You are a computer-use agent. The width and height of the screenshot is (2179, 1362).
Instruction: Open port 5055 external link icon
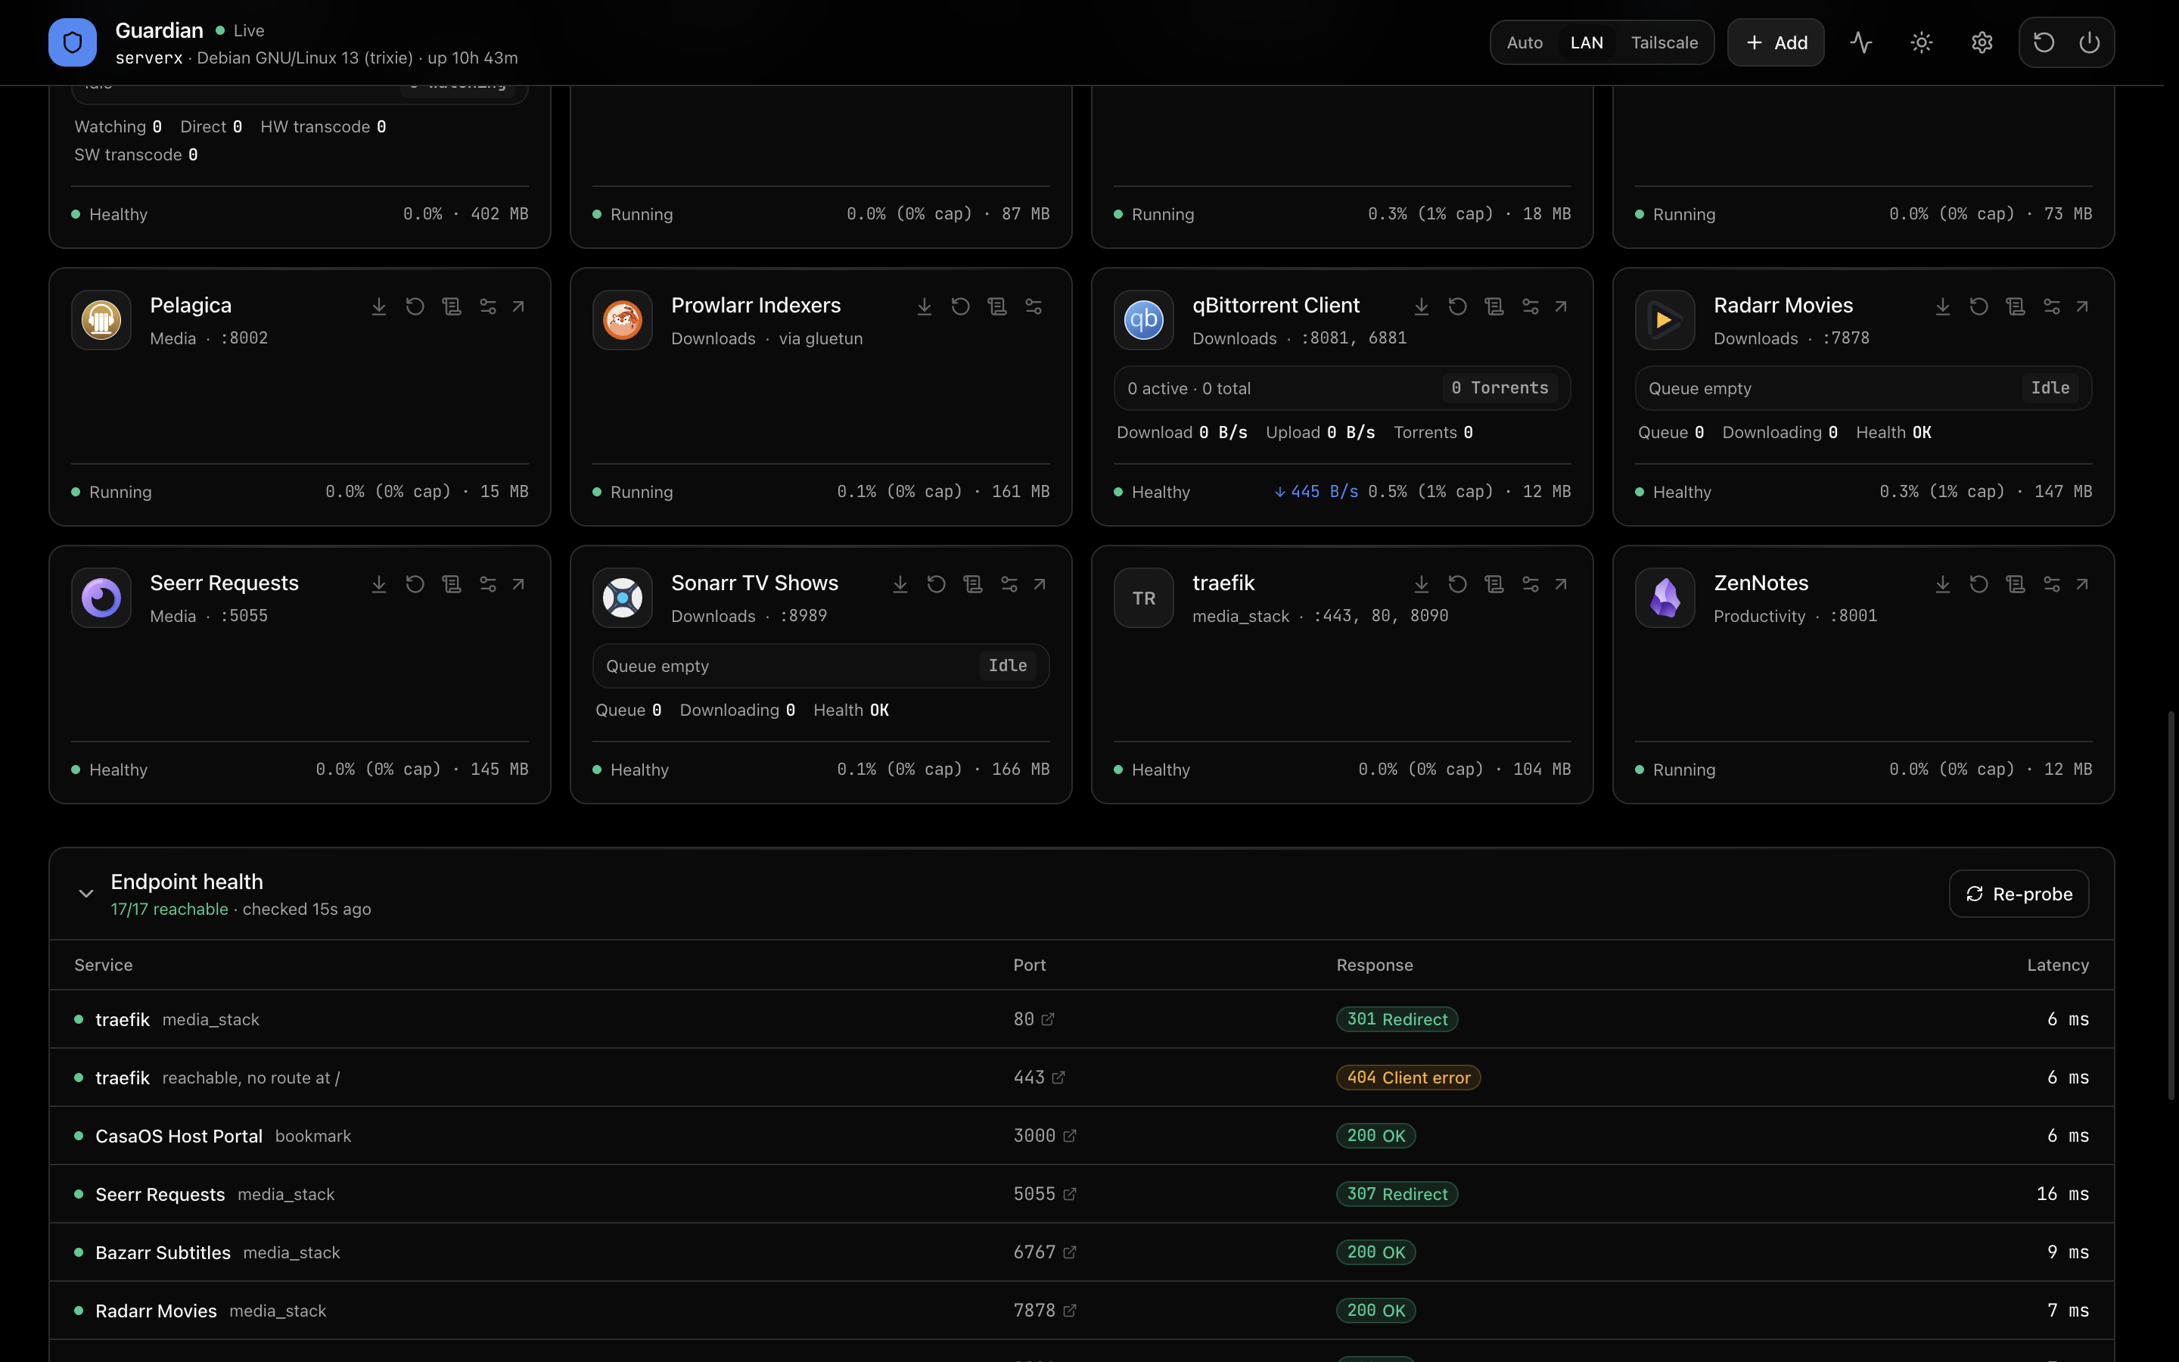(1070, 1195)
